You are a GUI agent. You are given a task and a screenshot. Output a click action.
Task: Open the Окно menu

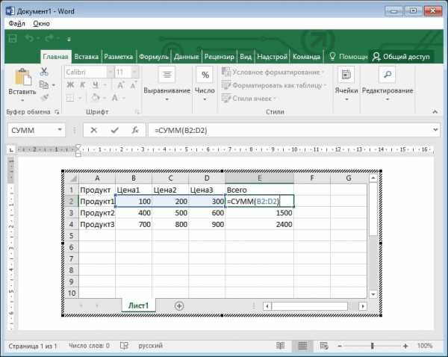coord(41,23)
